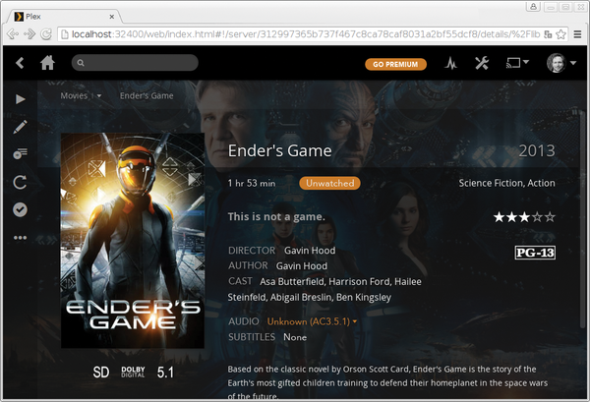Open the audio stream dropdown Unknown (AC3 5.1)
Viewport: 590px width, 402px height.
pos(312,322)
